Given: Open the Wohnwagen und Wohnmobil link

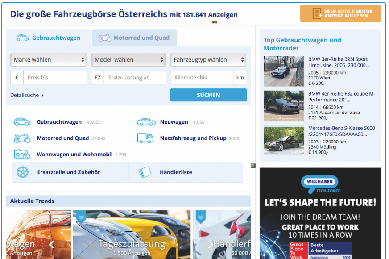Looking at the screenshot, I should coord(74,155).
